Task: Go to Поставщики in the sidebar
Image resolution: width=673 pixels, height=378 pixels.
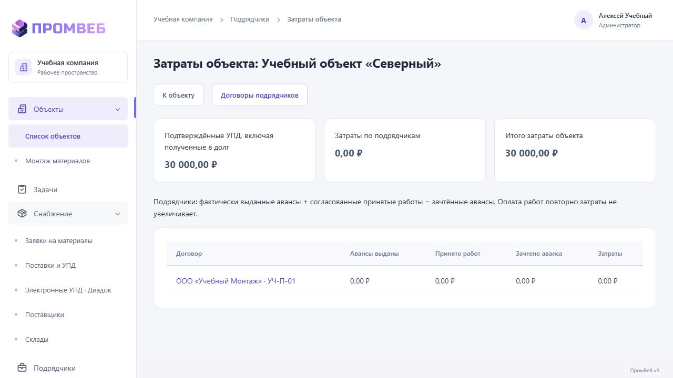Action: (68, 314)
